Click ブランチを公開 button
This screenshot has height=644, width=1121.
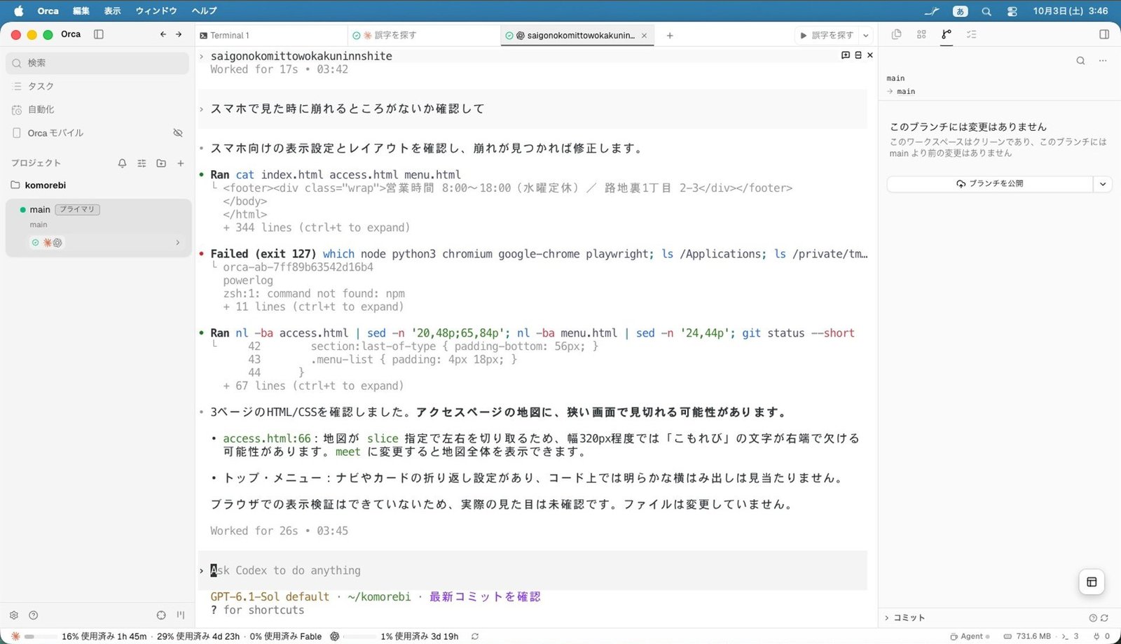point(990,184)
